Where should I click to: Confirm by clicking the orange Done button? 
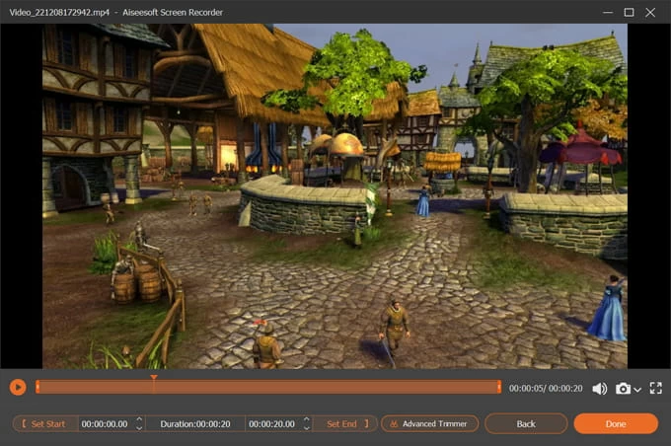coord(616,423)
